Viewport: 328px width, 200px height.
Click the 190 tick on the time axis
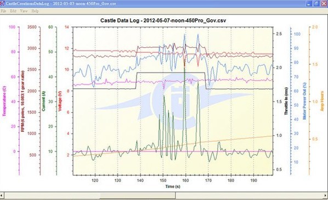pos(253,180)
